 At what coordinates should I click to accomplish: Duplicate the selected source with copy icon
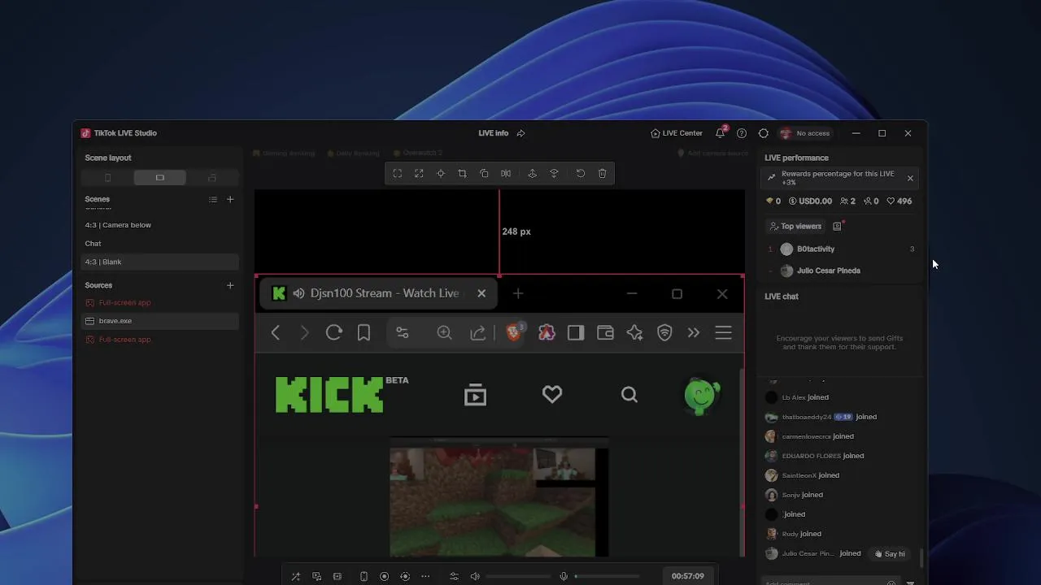(484, 173)
